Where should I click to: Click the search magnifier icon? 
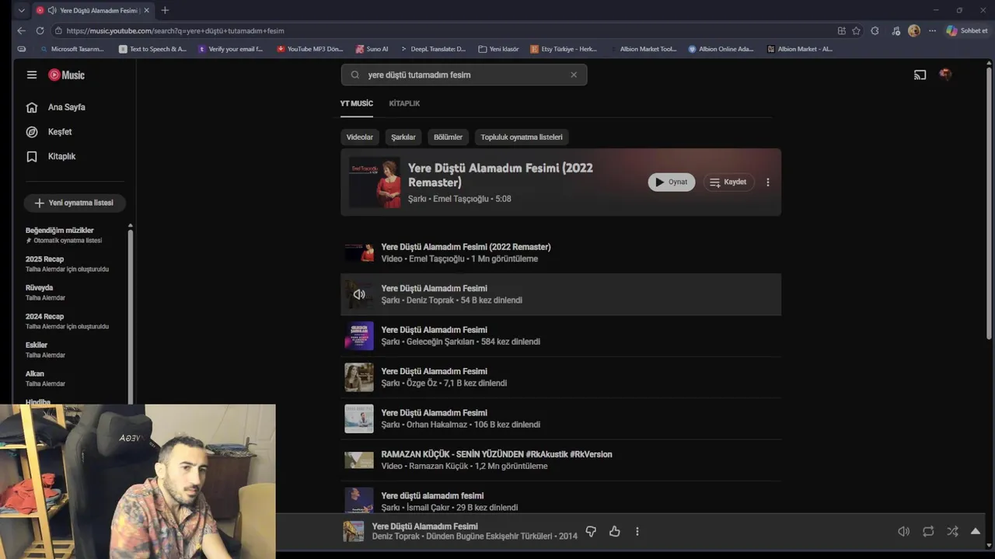(355, 75)
